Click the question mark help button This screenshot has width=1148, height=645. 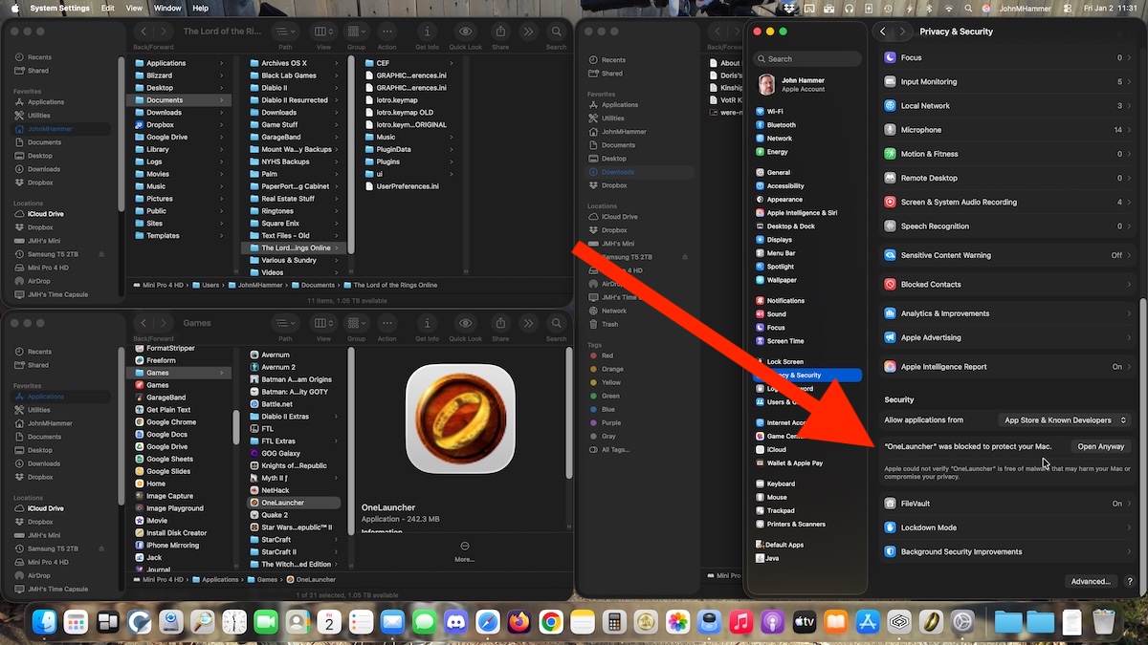1130,581
